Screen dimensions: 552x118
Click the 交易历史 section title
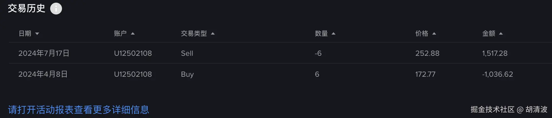click(x=27, y=8)
